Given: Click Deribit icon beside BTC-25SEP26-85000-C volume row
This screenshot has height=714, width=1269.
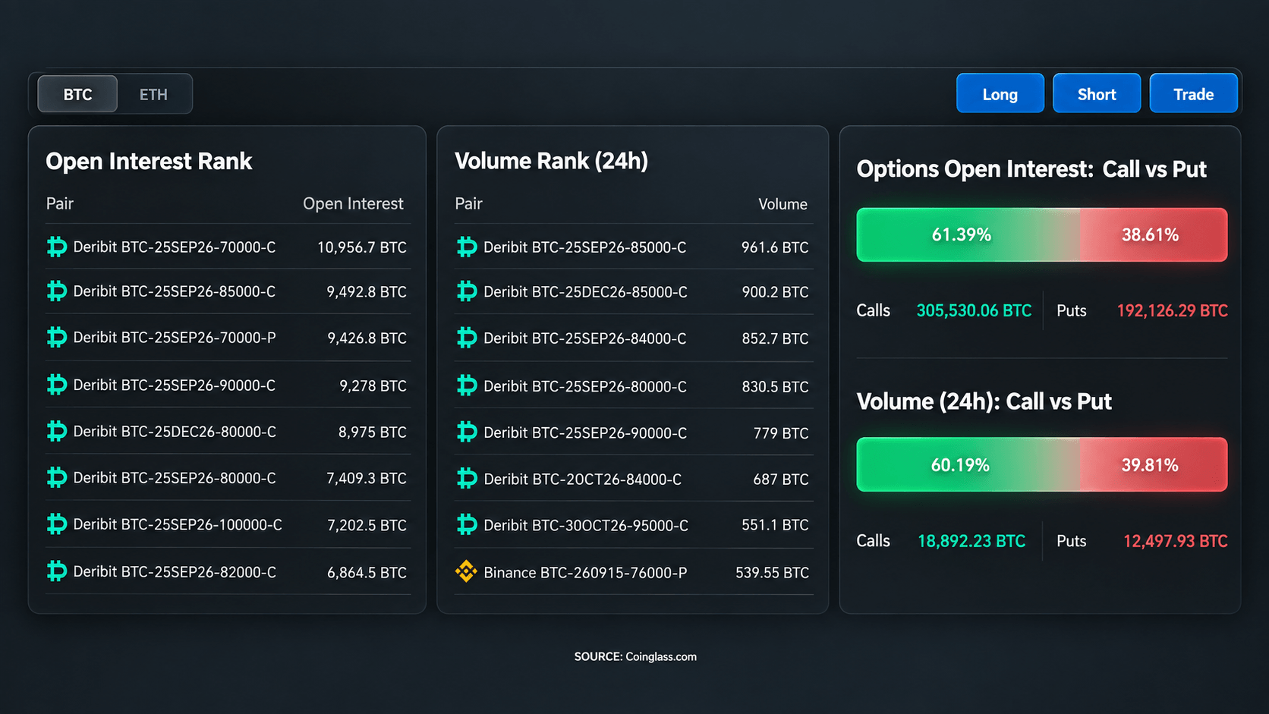Looking at the screenshot, I should [467, 247].
